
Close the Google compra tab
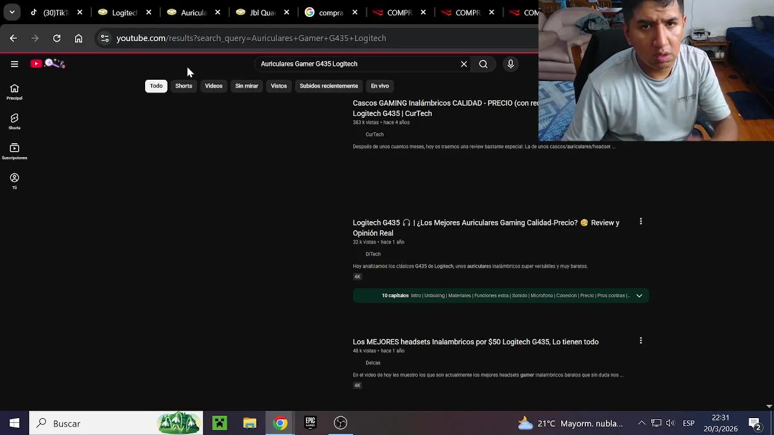click(355, 12)
